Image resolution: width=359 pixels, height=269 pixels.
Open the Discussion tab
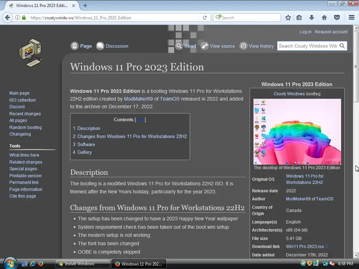click(x=117, y=46)
